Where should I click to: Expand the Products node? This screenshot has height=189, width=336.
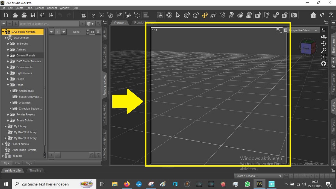click(x=3, y=156)
